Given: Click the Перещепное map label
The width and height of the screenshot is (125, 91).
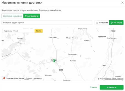Looking at the screenshot, I should pyautogui.click(x=82, y=29).
